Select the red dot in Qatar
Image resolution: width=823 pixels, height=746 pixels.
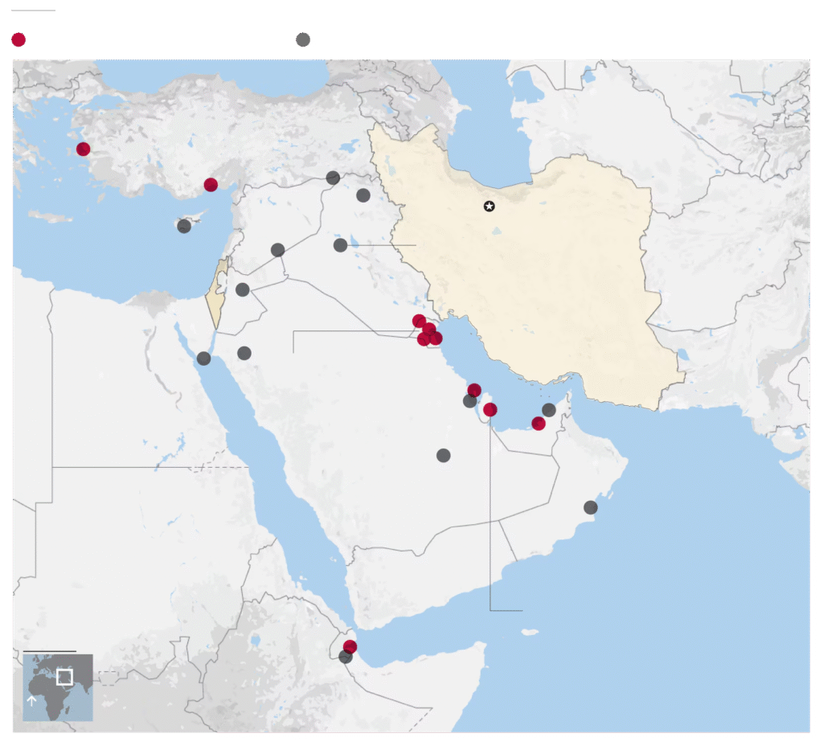click(490, 410)
